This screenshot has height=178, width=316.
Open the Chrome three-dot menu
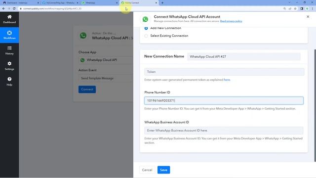(x=313, y=9)
